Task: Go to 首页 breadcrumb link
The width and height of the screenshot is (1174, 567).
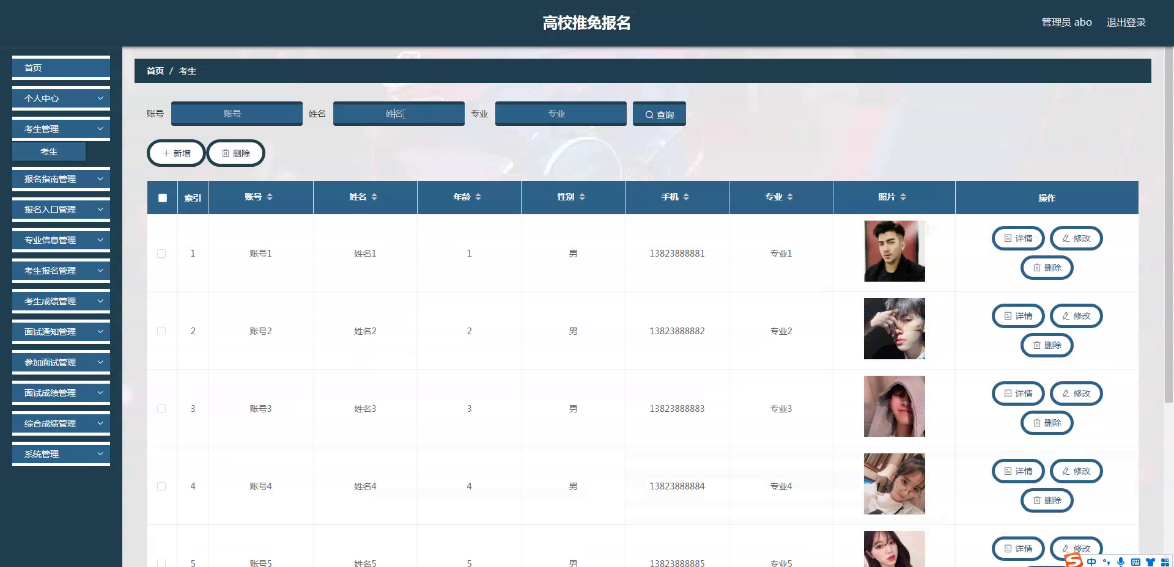Action: pos(155,71)
